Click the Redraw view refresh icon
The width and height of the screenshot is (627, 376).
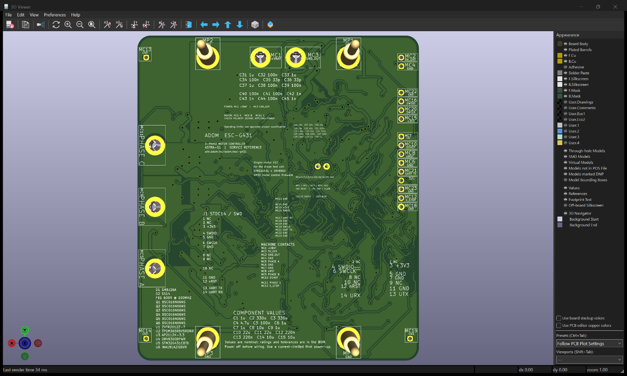[56, 25]
